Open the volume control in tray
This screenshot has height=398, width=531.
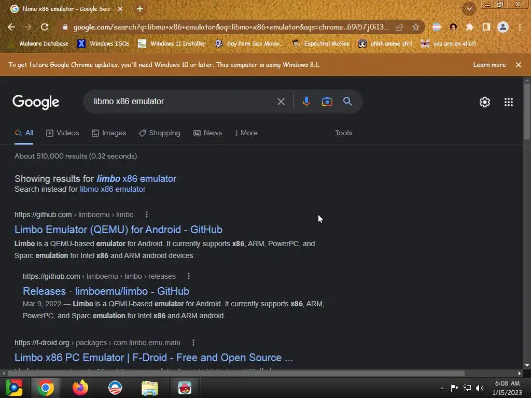coord(480,388)
